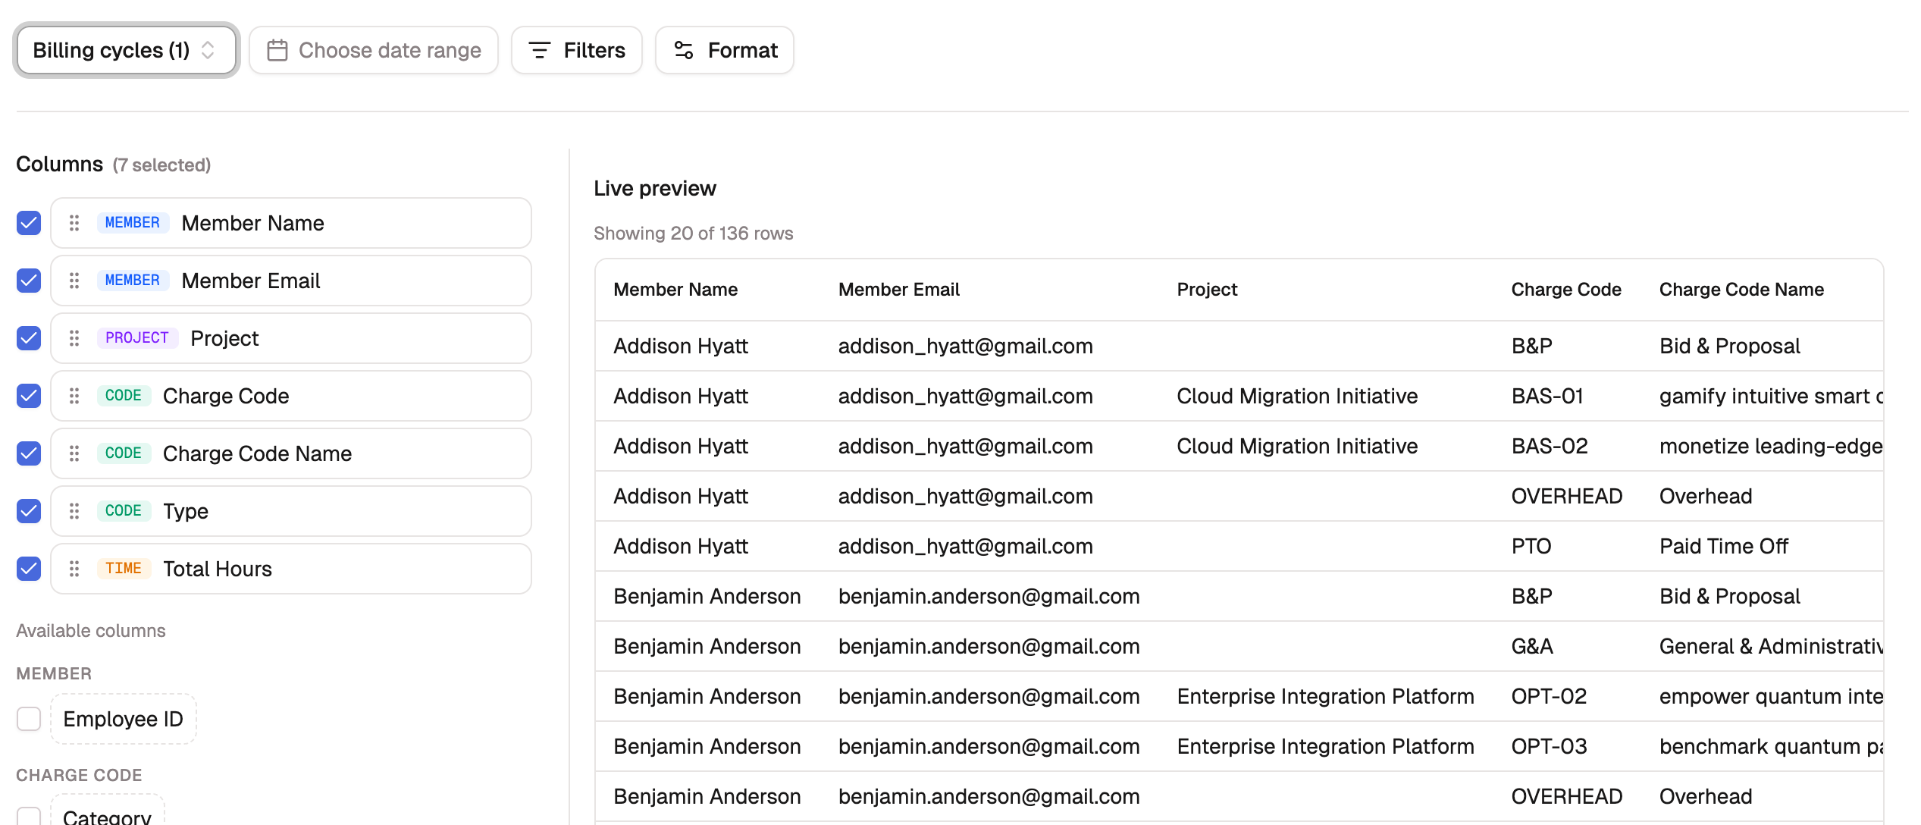Open the Billing cycles (1) dropdown
Screen dimensions: 1921x825
point(126,50)
